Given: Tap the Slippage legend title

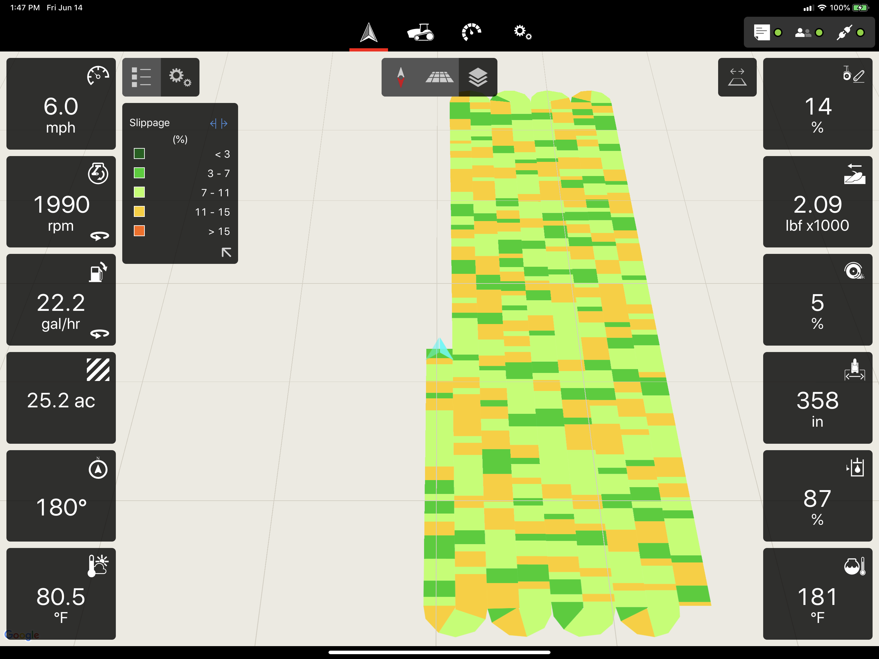Looking at the screenshot, I should [149, 123].
